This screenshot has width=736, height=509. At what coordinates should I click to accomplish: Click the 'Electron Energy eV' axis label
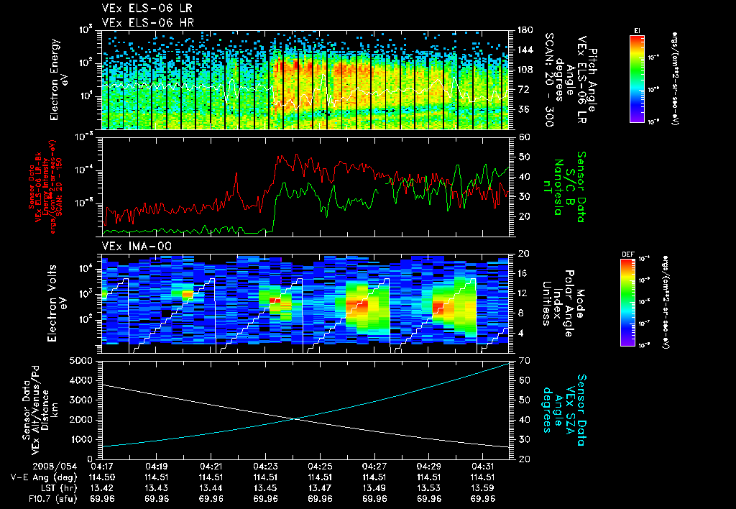point(59,79)
